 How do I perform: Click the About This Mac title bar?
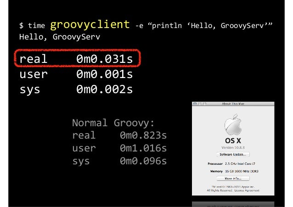tap(233, 104)
